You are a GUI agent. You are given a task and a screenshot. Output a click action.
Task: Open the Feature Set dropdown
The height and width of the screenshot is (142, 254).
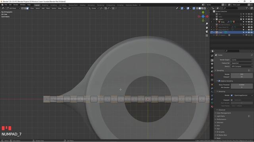point(242,63)
